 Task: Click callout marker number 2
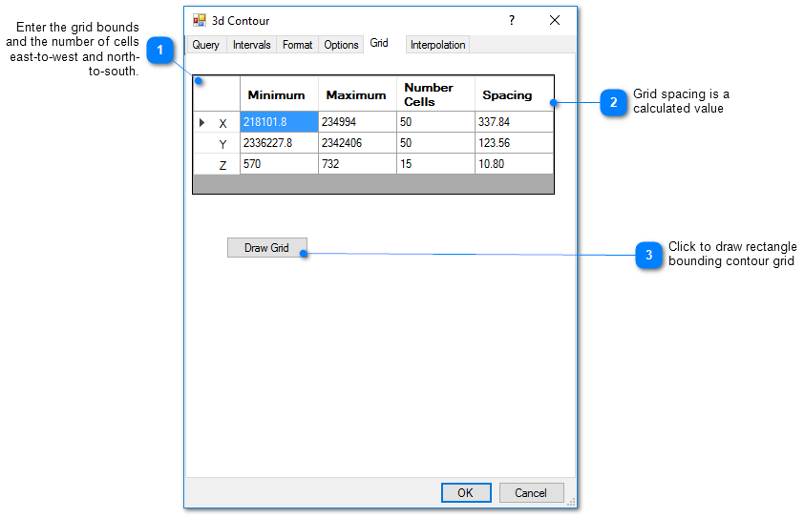point(613,102)
